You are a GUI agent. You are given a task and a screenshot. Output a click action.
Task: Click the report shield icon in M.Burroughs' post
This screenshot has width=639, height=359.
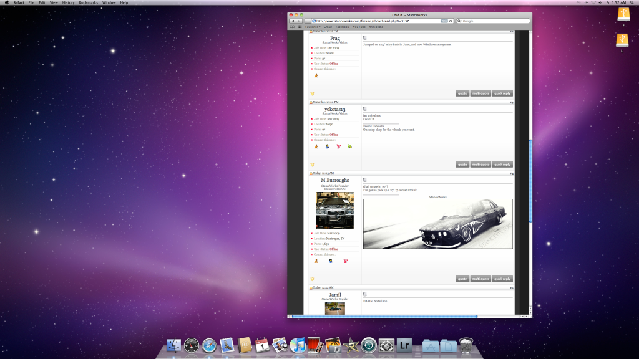coord(312,279)
